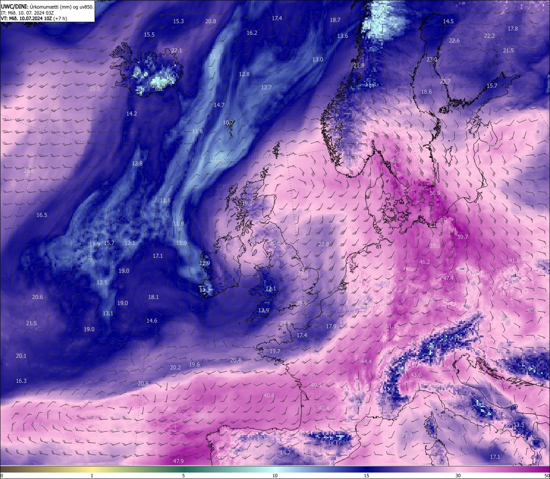Click the 20.8 map value
Image resolution: width=550 pixels, height=479 pixels.
pyautogui.click(x=211, y=21)
